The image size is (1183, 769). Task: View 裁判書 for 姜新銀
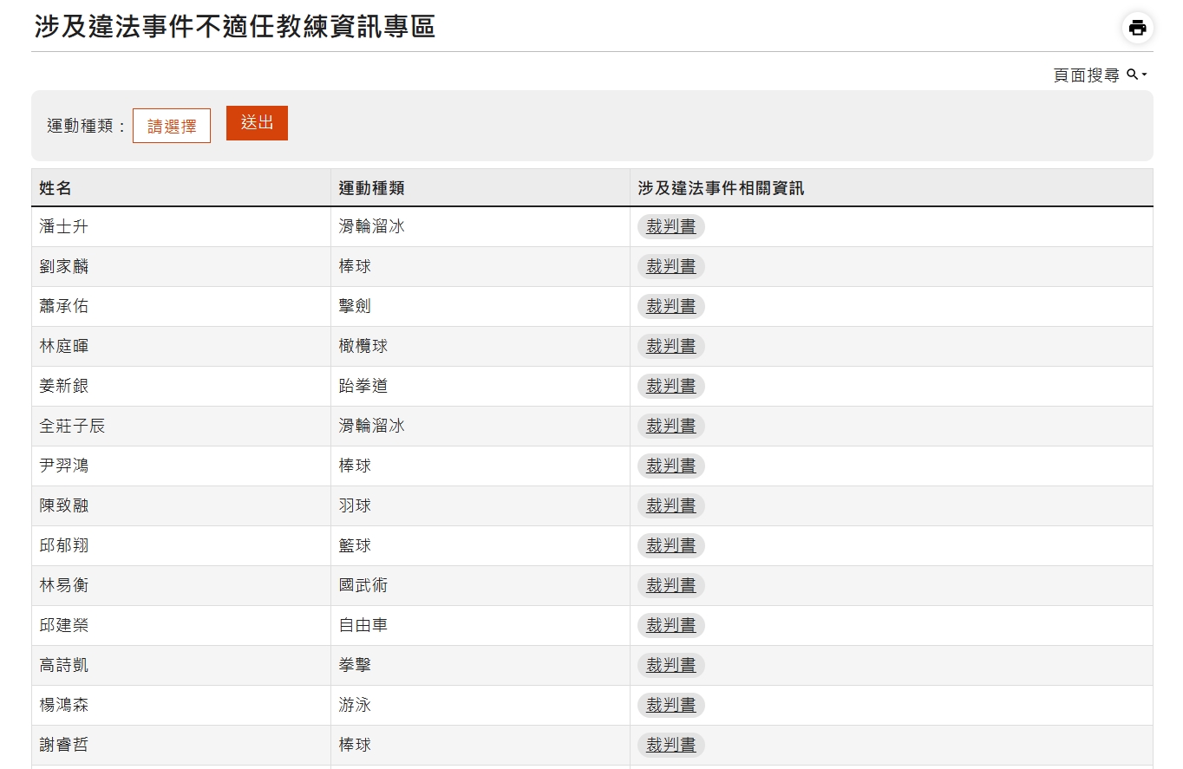[671, 386]
